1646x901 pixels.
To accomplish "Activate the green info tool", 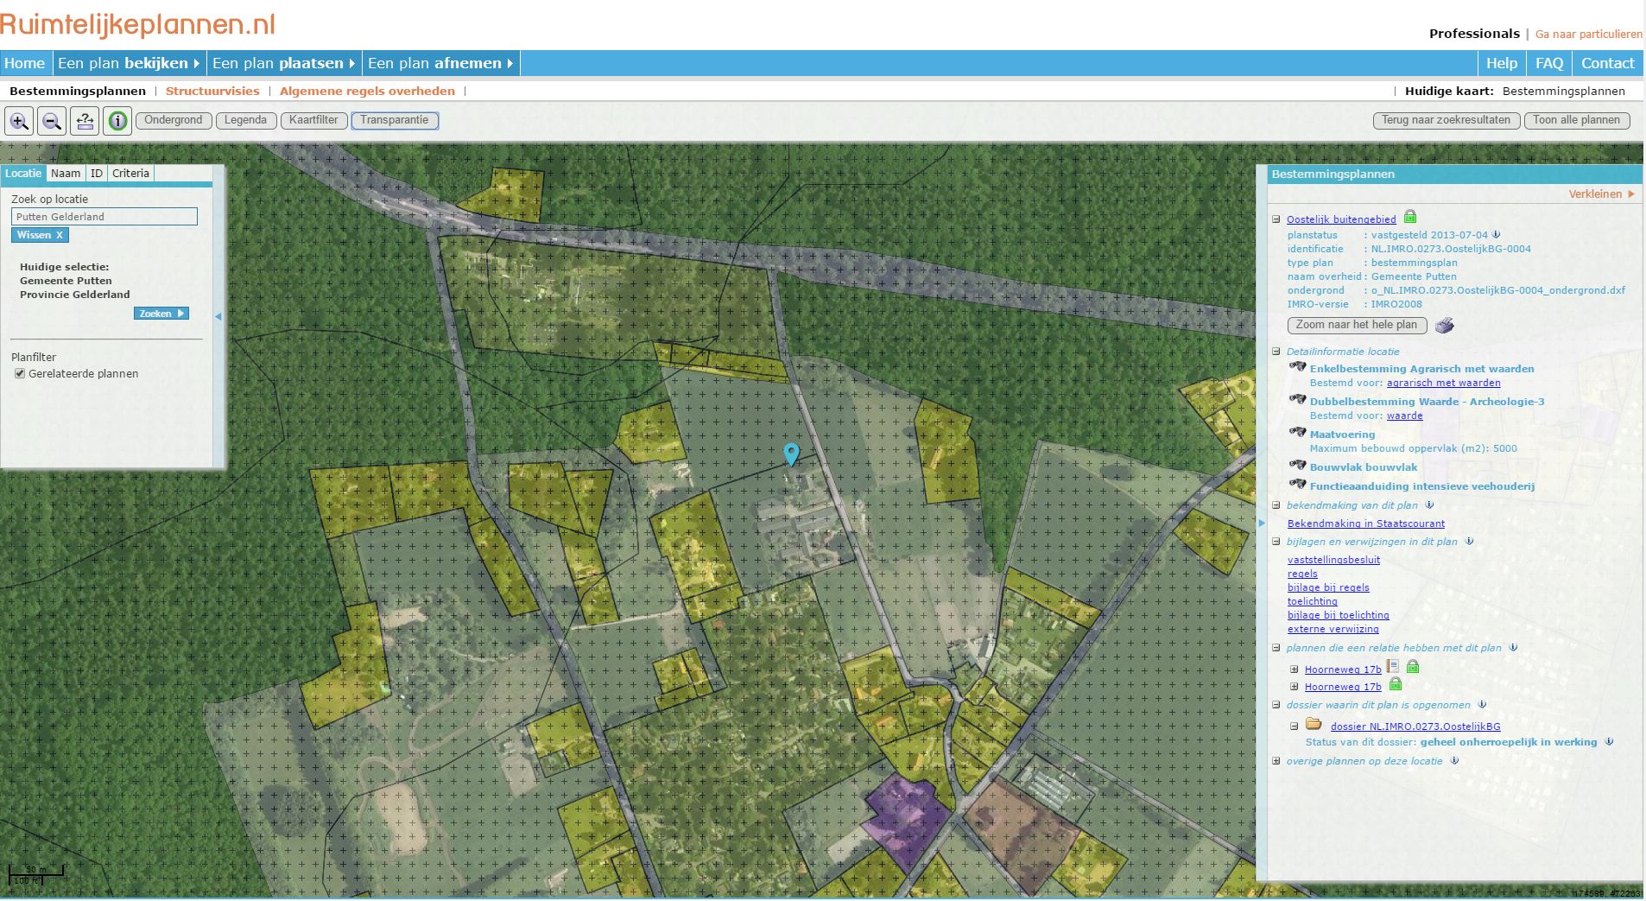I will [117, 121].
